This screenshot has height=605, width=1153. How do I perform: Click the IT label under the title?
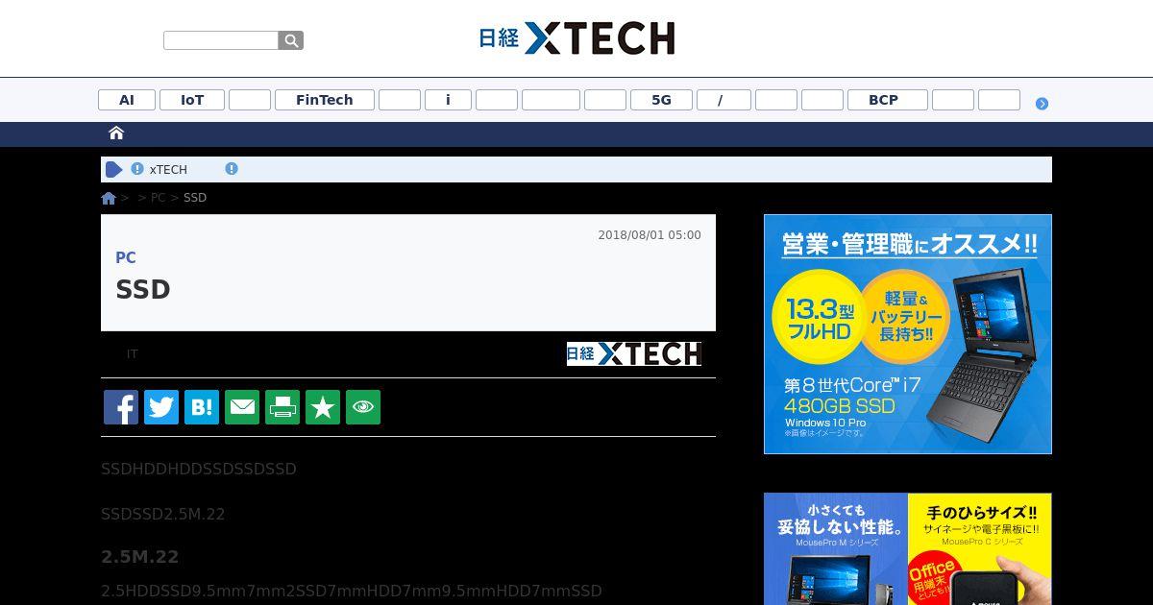click(x=133, y=354)
